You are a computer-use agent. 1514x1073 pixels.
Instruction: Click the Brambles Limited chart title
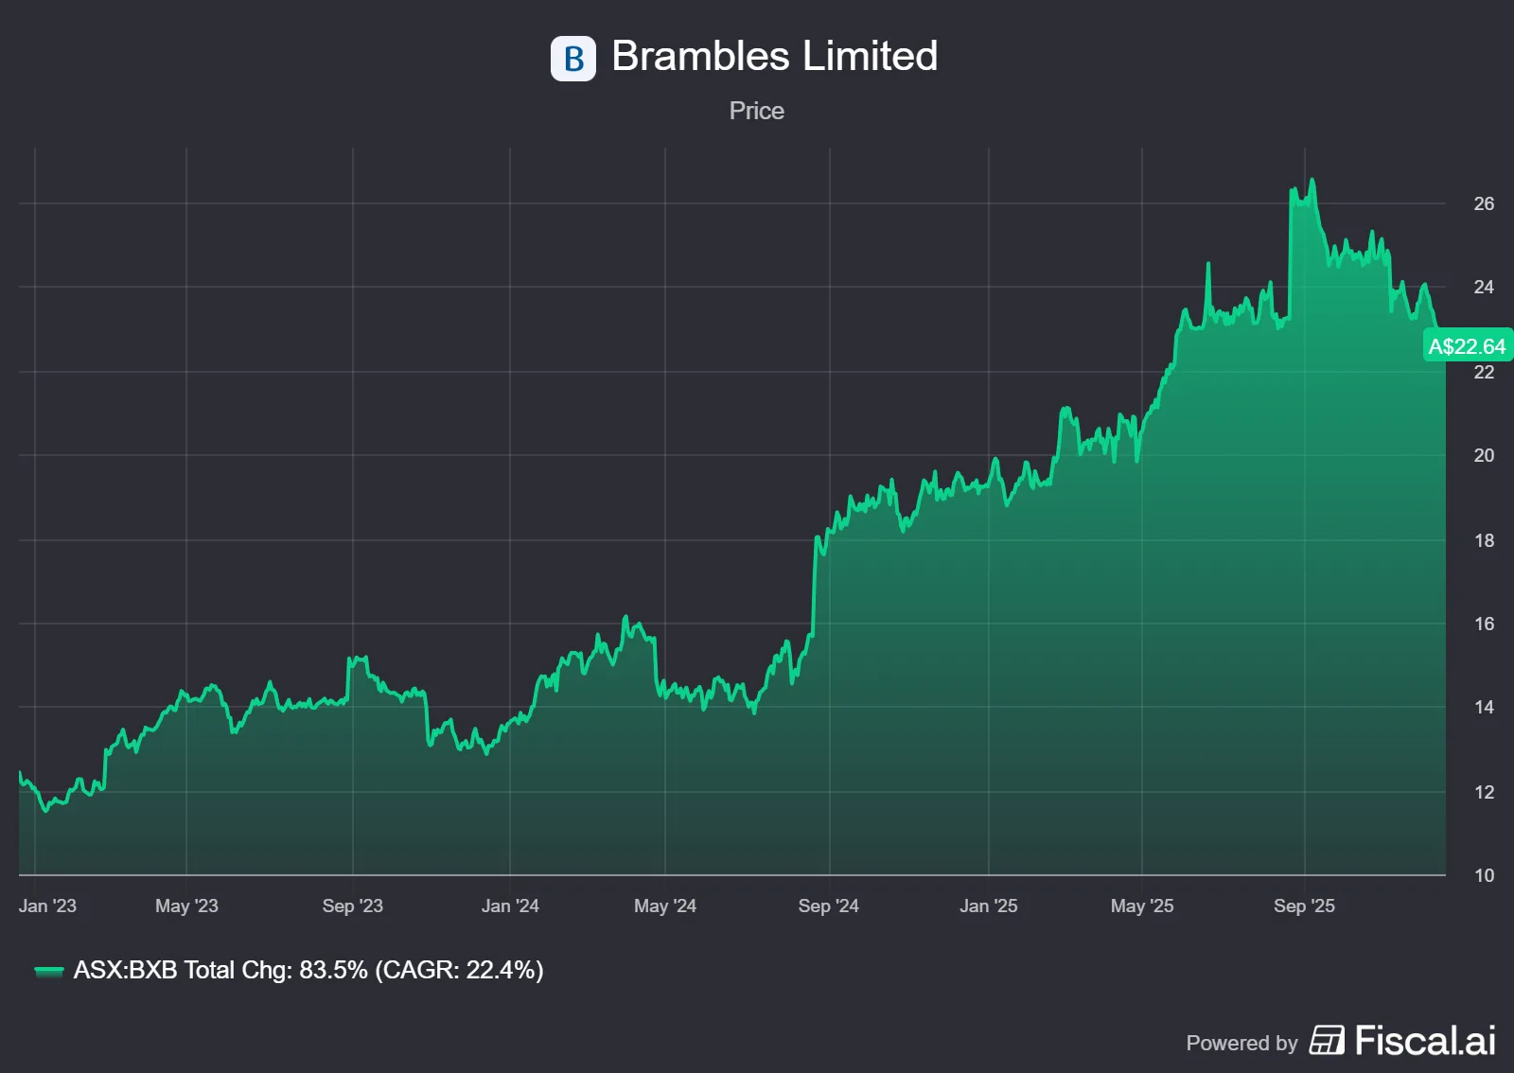point(774,56)
